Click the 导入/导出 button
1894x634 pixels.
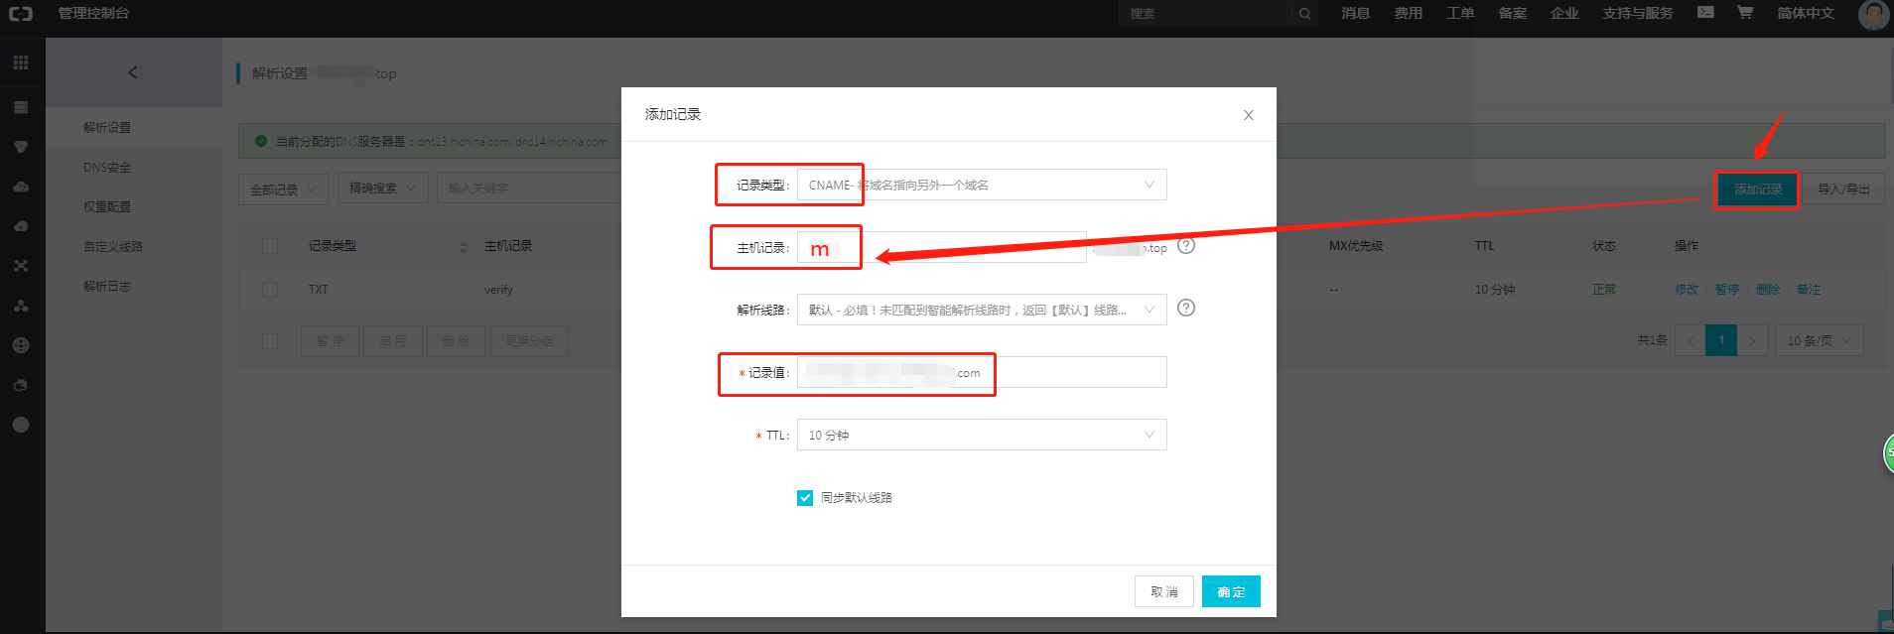point(1843,189)
